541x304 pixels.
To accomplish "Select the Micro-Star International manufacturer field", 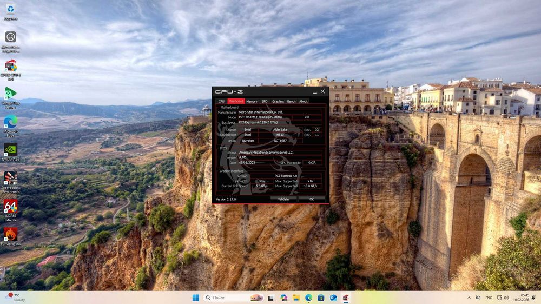I will pos(280,112).
